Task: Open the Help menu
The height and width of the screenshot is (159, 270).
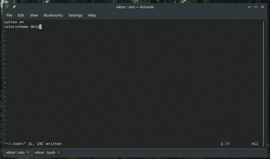Action: pyautogui.click(x=92, y=15)
